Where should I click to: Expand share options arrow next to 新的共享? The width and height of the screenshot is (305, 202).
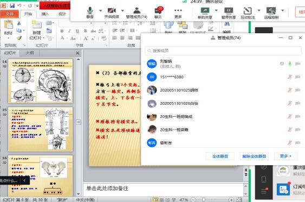pos(216,10)
